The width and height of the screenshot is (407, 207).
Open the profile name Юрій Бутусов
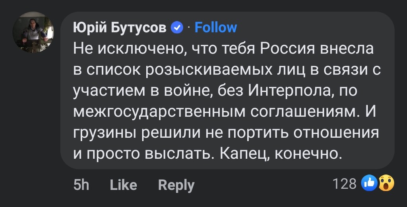(x=120, y=28)
